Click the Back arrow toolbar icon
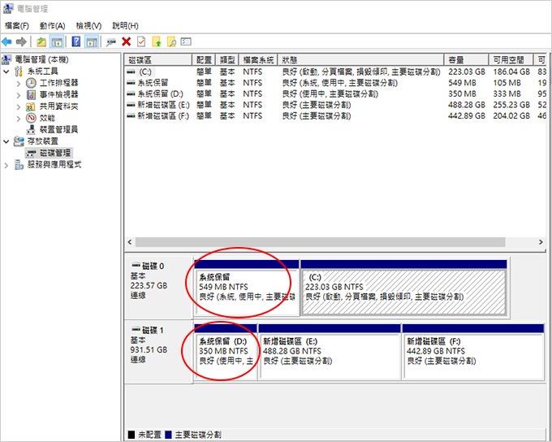The height and width of the screenshot is (442, 552). click(x=6, y=42)
